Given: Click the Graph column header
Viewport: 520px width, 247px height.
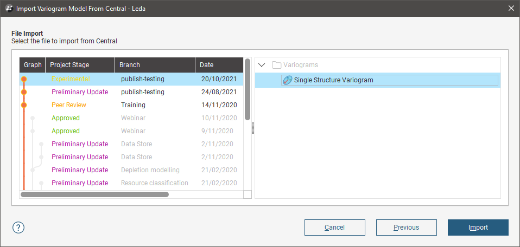Looking at the screenshot, I should click(x=33, y=65).
